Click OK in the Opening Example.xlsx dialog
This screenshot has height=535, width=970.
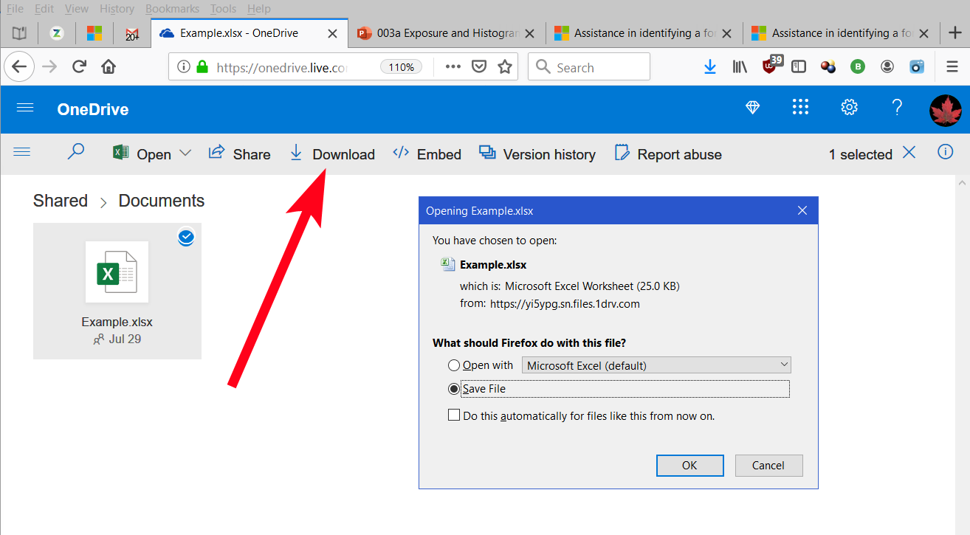click(x=689, y=465)
